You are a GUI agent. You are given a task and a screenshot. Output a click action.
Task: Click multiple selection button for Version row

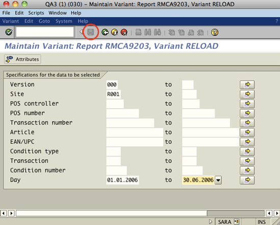click(247, 85)
